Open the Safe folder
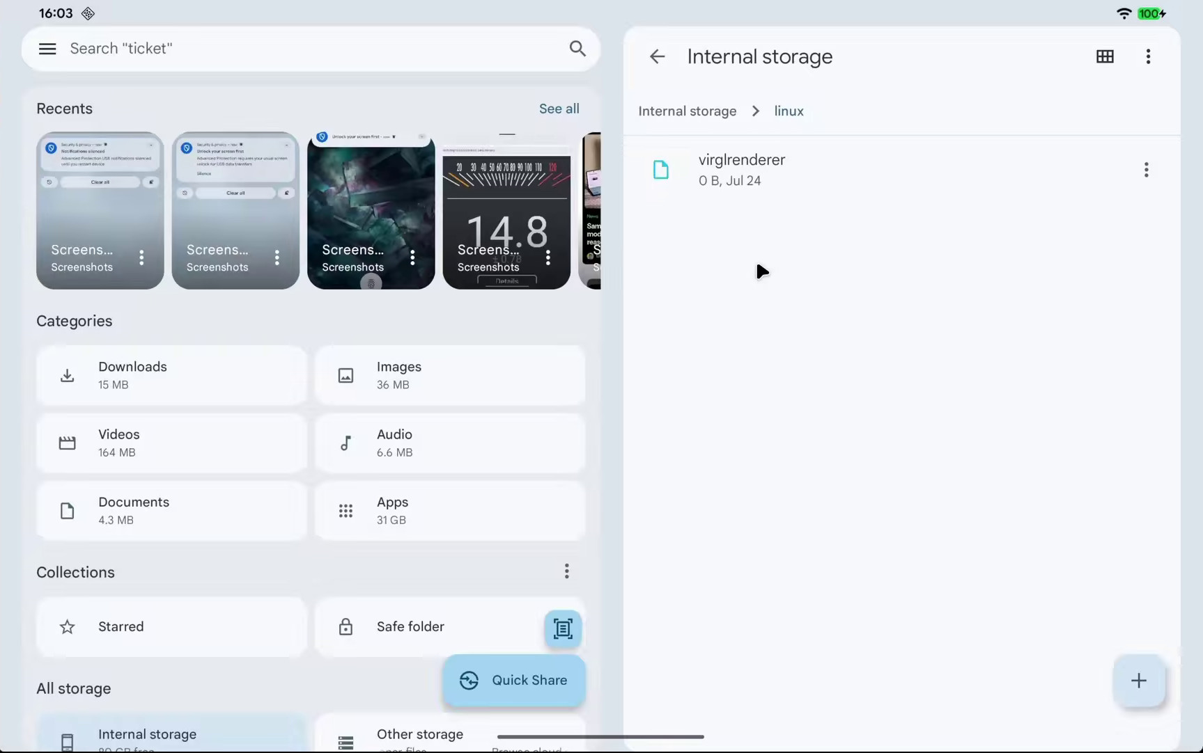 pyautogui.click(x=425, y=626)
